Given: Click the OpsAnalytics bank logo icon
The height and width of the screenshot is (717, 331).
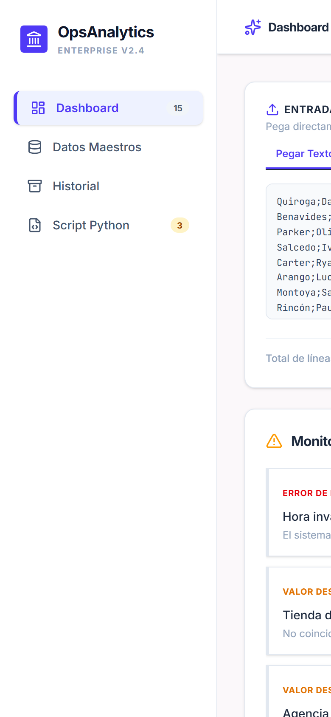Looking at the screenshot, I should point(34,39).
